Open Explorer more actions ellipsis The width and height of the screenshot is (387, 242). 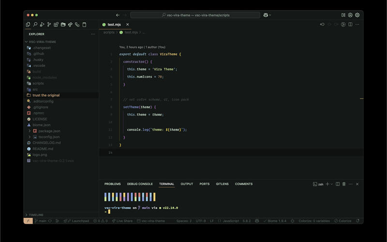click(x=93, y=34)
